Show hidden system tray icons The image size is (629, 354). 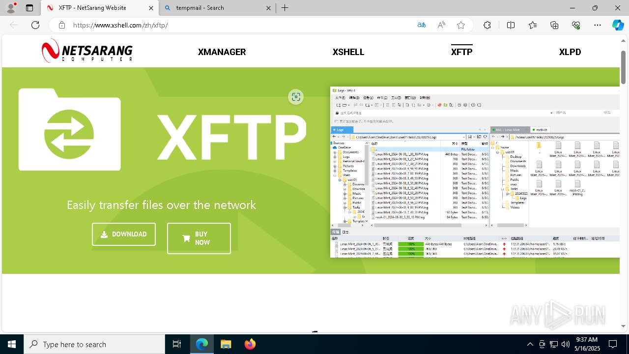click(x=530, y=344)
